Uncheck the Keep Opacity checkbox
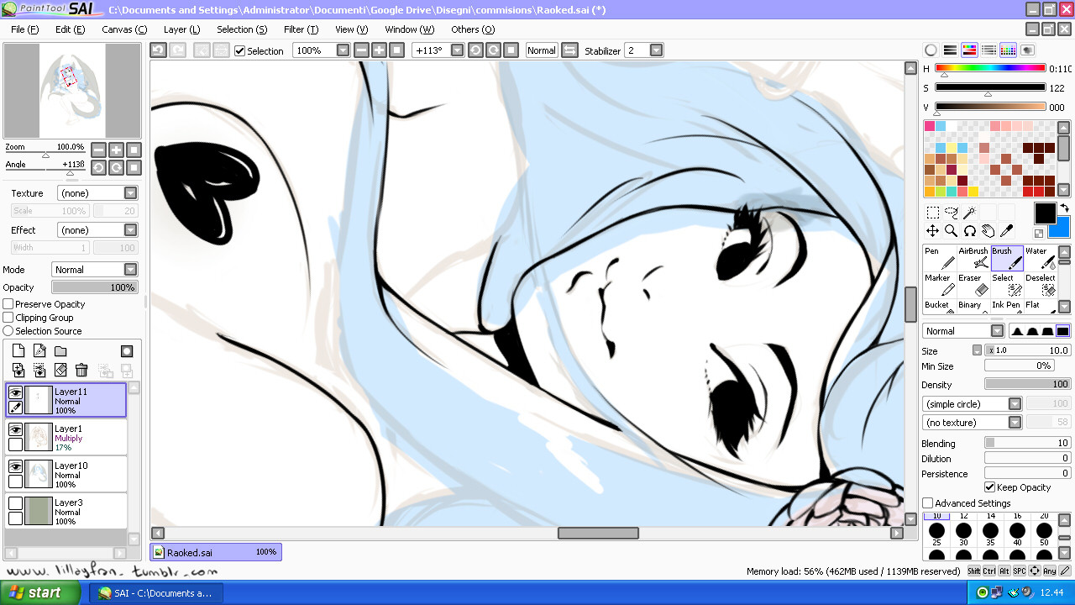The height and width of the screenshot is (605, 1075). (989, 487)
